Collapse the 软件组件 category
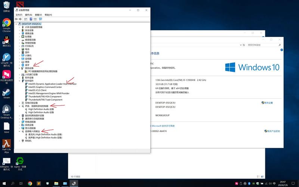Screen dimensions: 299x187 tap(19, 81)
